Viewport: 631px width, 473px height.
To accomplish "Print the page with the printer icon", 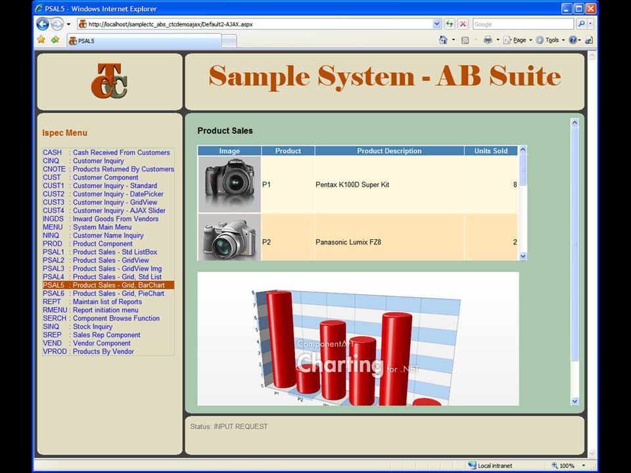I will point(488,40).
